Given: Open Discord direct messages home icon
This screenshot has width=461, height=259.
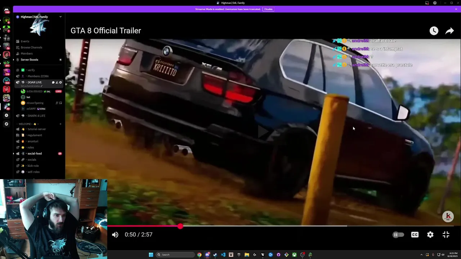Looking at the screenshot, I should pos(6,10).
